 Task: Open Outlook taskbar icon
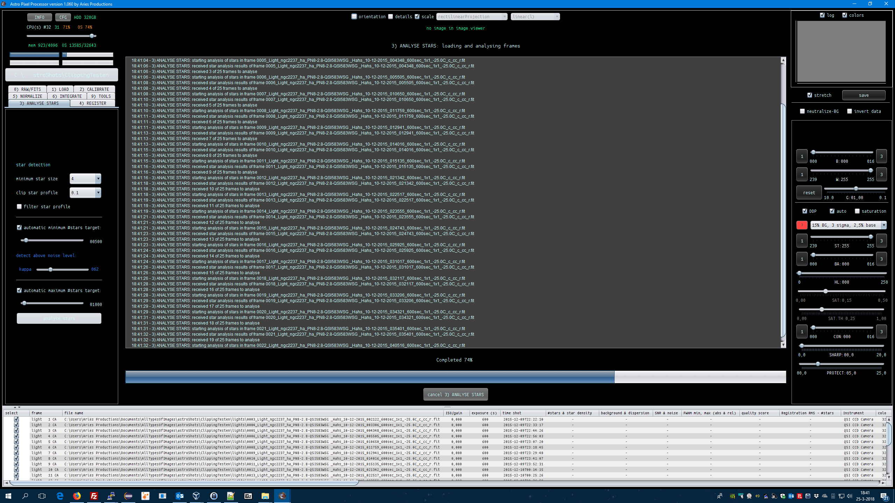pyautogui.click(x=180, y=496)
